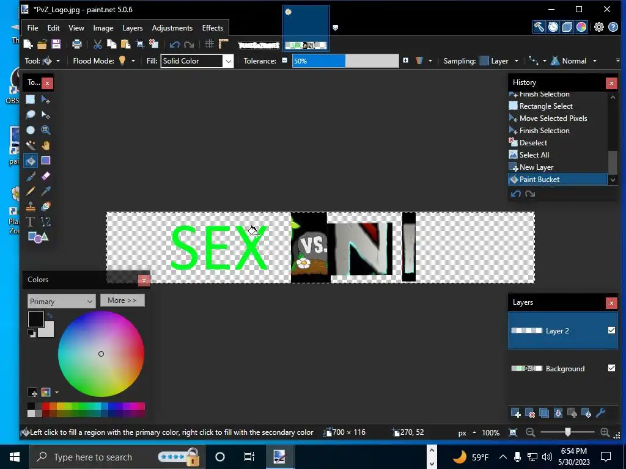Screen dimensions: 626x469
Task: Open layer properties wrench icon
Action: tap(600, 413)
